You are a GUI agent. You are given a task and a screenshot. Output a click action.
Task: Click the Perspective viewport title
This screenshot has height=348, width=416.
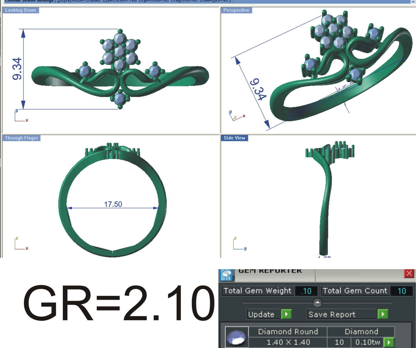click(x=236, y=10)
